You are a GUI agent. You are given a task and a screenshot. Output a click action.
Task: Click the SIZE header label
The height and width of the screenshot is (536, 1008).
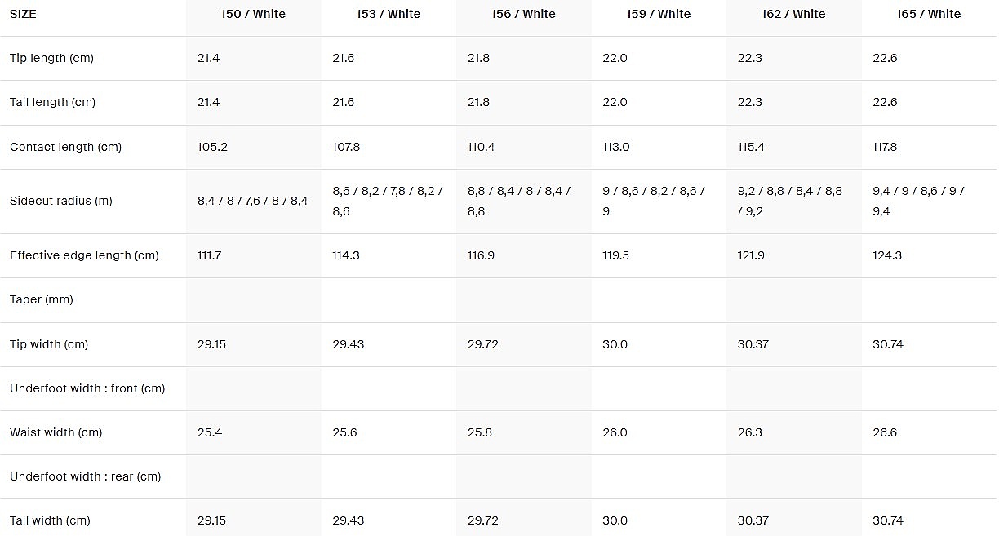tap(23, 14)
